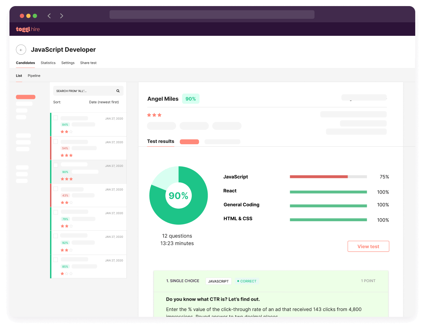Viewport: 424px width, 329px height.
Task: Click the 54% score badge in list
Action: pos(65,148)
